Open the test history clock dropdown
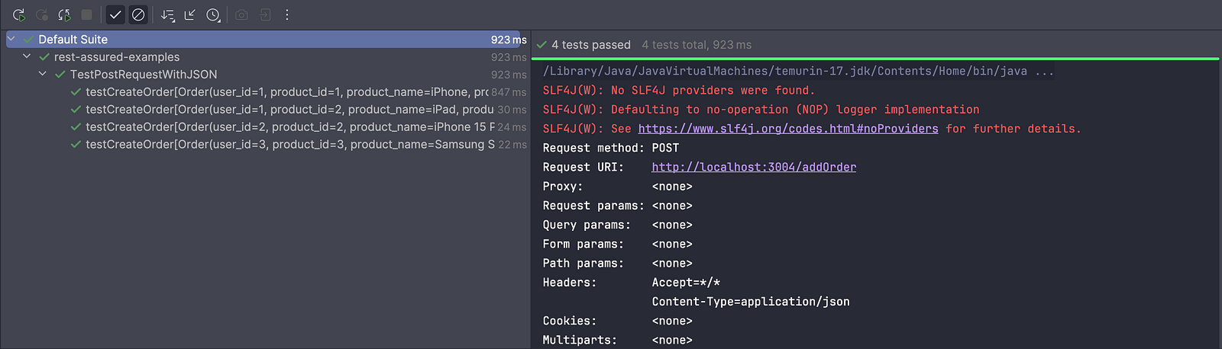This screenshot has height=349, width=1222. click(x=213, y=14)
